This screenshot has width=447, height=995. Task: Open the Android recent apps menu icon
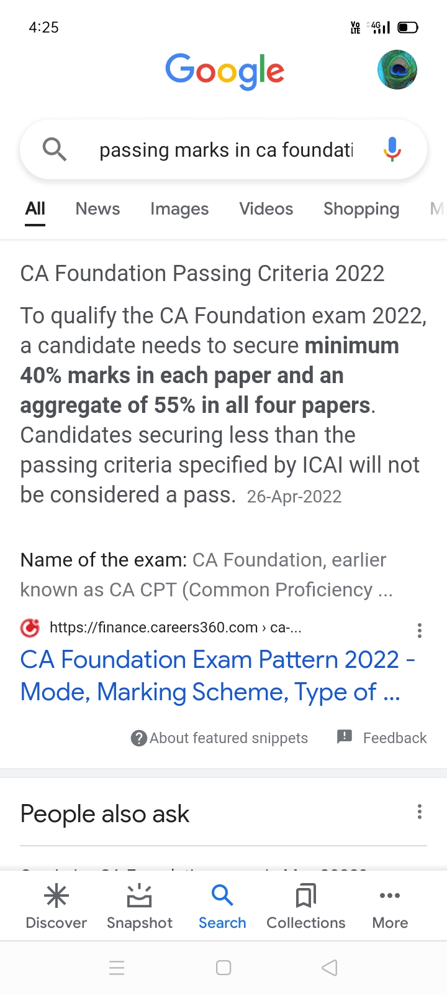click(x=117, y=968)
